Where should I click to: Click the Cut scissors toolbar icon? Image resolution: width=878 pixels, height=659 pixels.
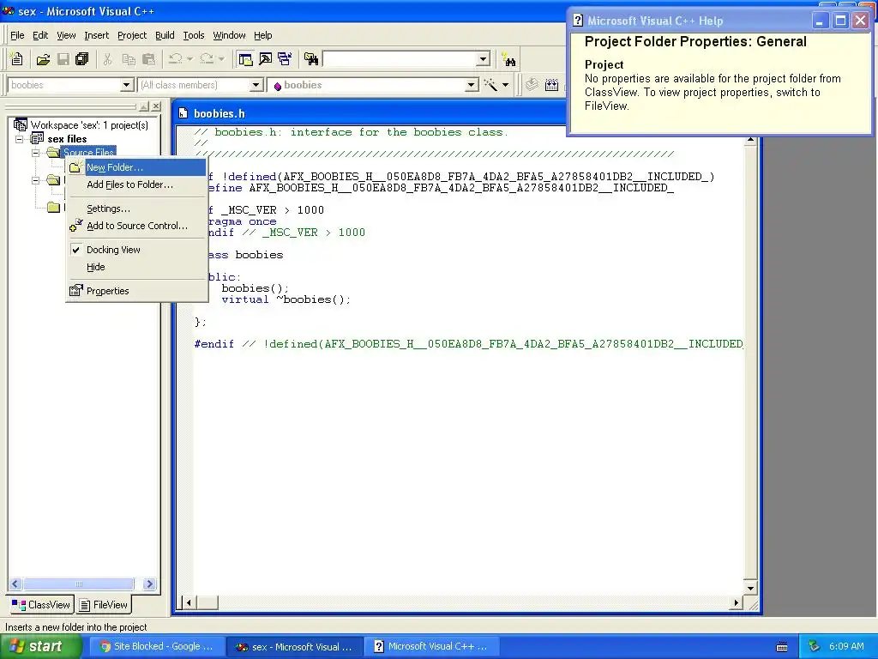(107, 59)
